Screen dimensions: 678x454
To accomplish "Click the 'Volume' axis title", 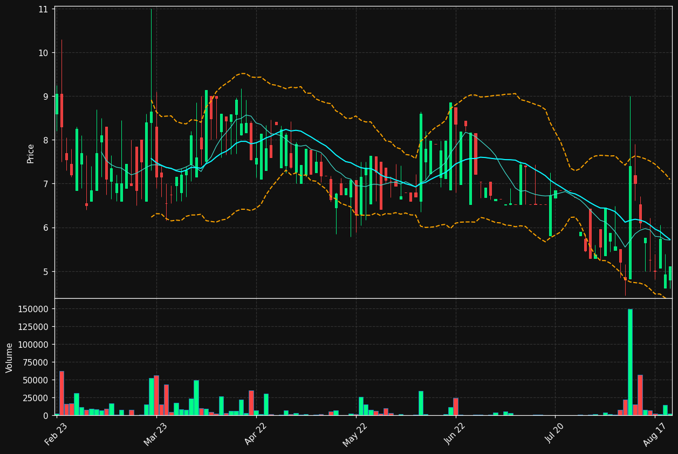I will (x=10, y=357).
